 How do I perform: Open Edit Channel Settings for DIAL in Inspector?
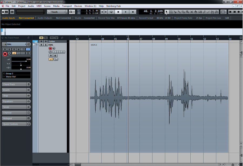[x=29, y=44]
